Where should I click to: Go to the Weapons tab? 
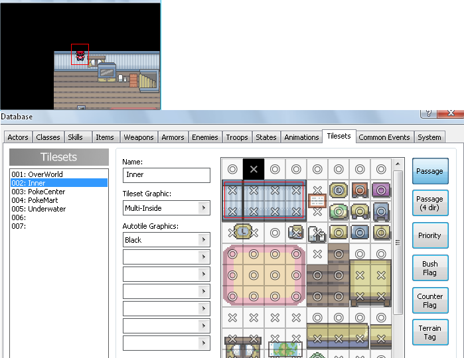139,137
